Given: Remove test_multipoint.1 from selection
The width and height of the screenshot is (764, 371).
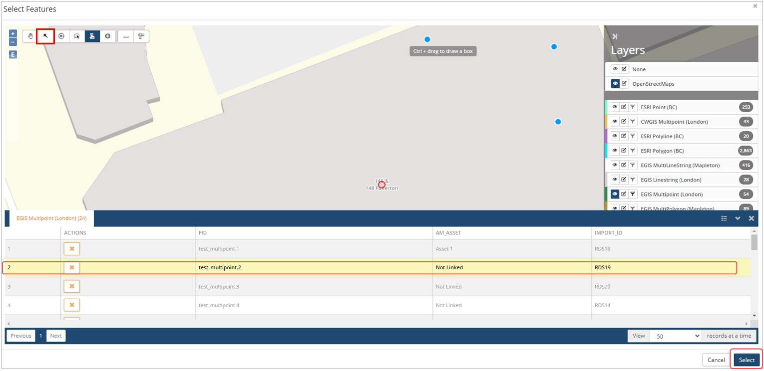Looking at the screenshot, I should (72, 248).
